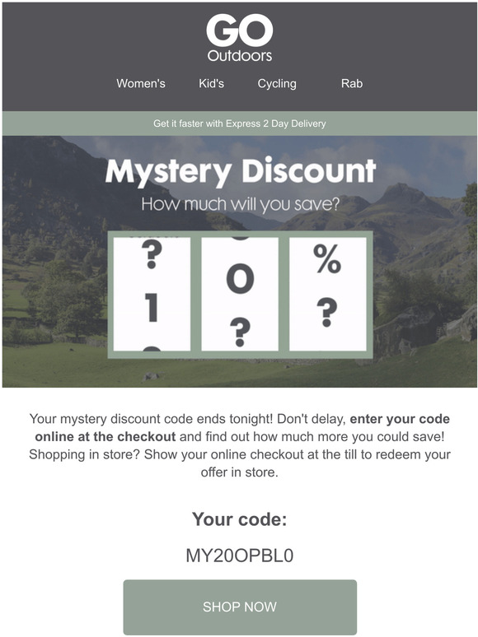Viewport: 478px width, 637px height.
Task: Click the question mark in the middle reel
Action: tap(240, 332)
